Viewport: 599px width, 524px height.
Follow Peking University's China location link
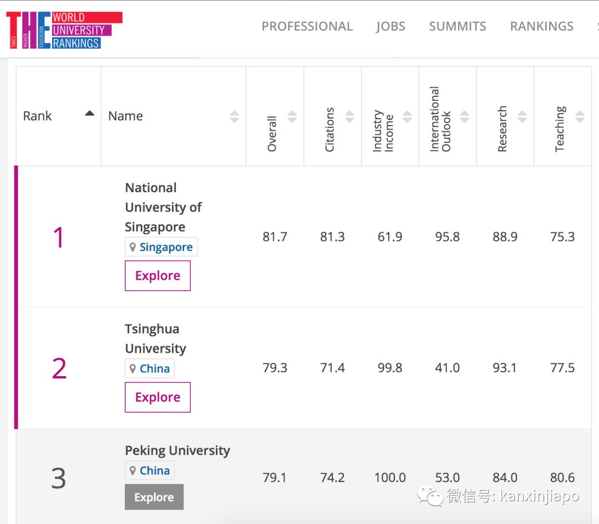tap(154, 471)
